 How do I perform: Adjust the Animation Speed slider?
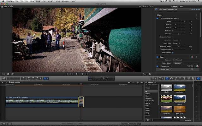coord(179,46)
